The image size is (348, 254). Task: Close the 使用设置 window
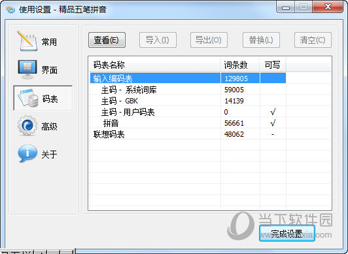(328, 7)
